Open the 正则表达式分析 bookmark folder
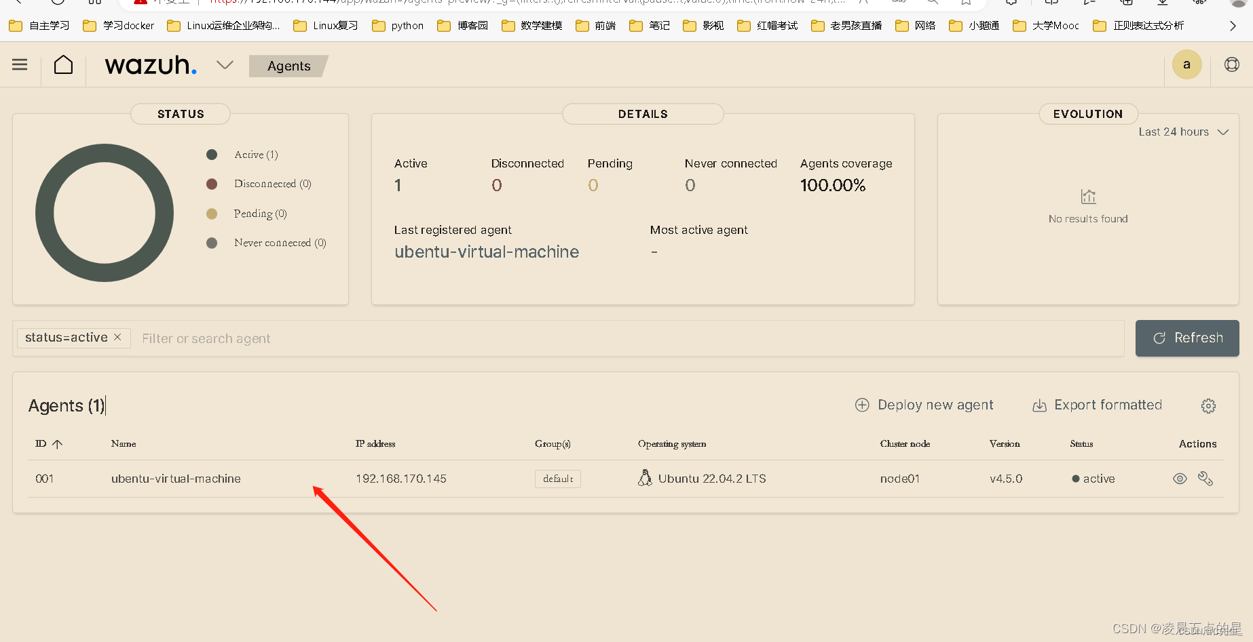The image size is (1253, 642). tap(1138, 26)
